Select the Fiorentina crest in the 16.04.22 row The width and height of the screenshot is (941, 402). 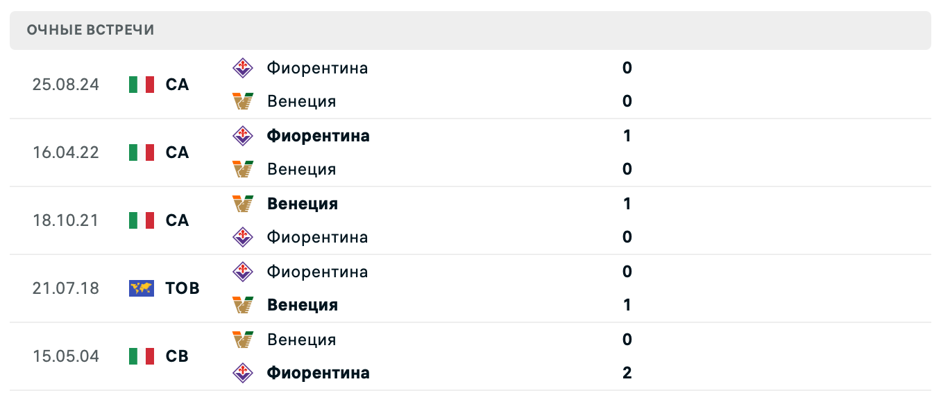pyautogui.click(x=244, y=135)
